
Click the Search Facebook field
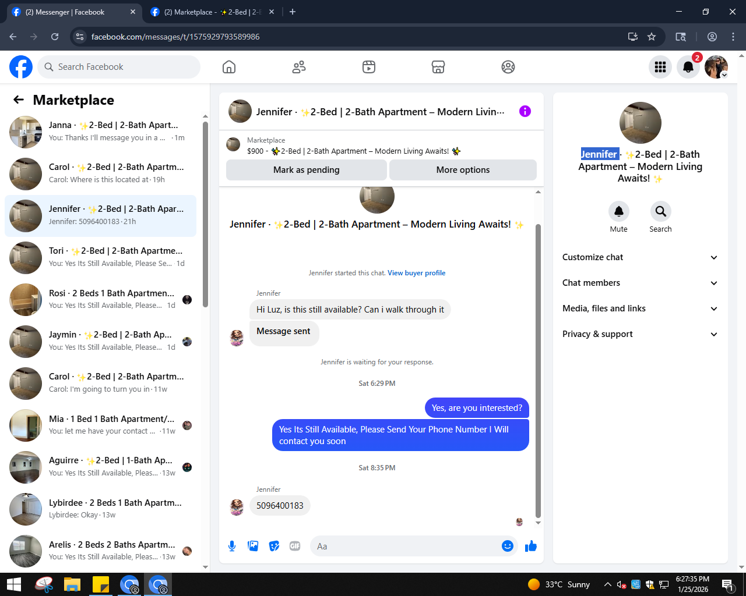point(119,67)
